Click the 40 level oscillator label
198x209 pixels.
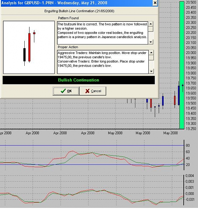pos(188,158)
